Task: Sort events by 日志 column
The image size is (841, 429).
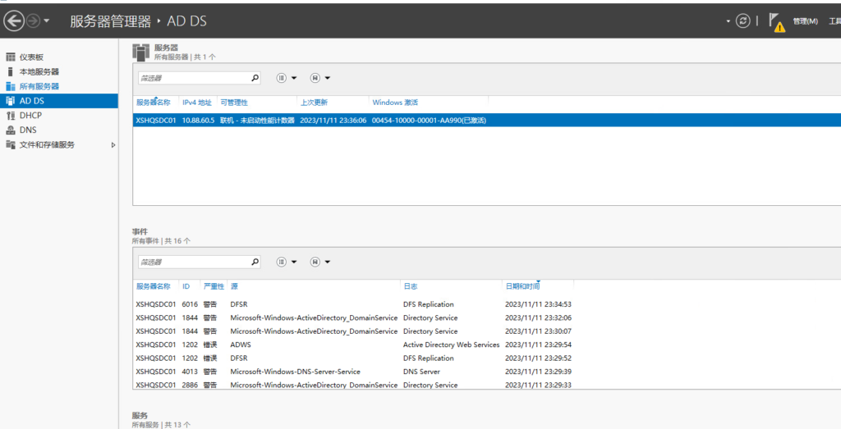Action: pyautogui.click(x=411, y=286)
